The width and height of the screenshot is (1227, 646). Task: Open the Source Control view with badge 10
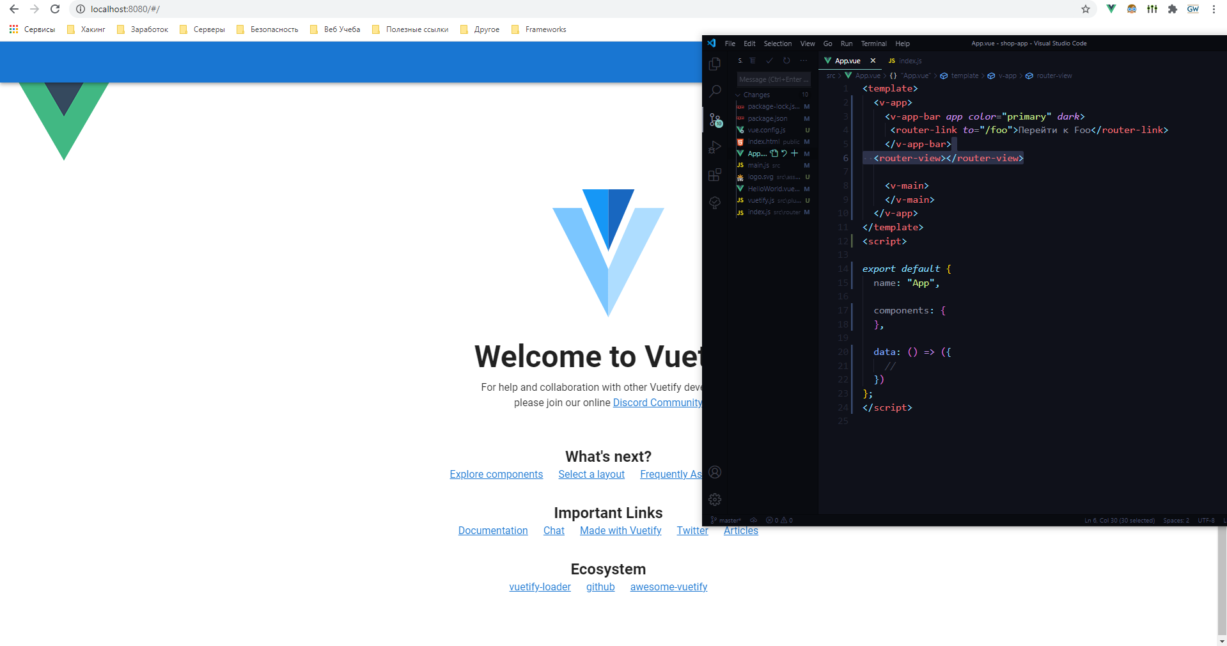[715, 120]
